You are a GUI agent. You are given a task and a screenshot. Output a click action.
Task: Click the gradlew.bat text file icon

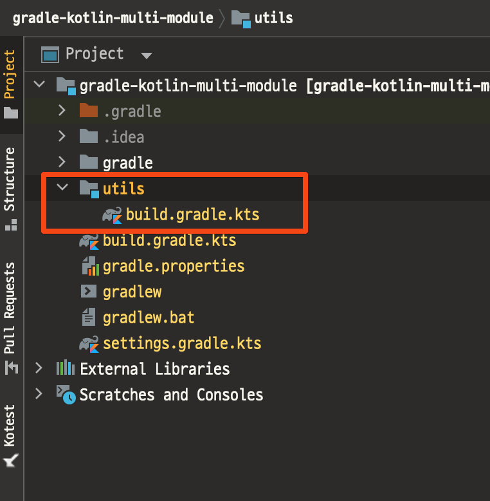[89, 317]
